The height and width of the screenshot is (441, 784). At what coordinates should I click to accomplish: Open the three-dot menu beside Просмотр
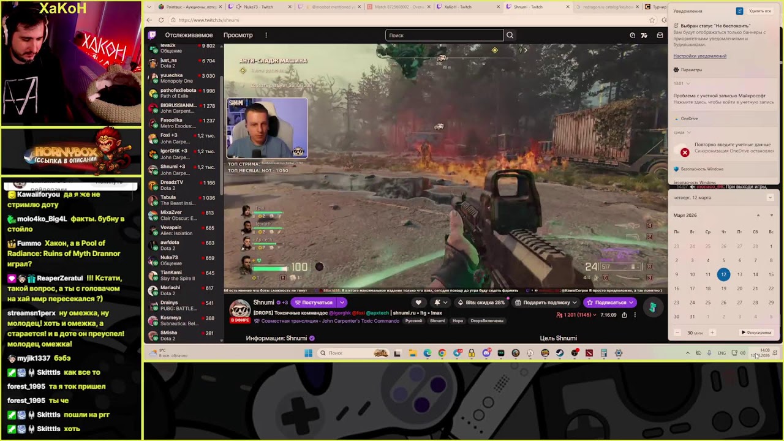[x=266, y=36]
